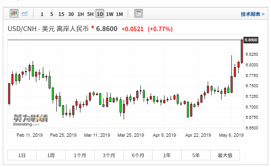Choose the 3个月 time range

109,155
